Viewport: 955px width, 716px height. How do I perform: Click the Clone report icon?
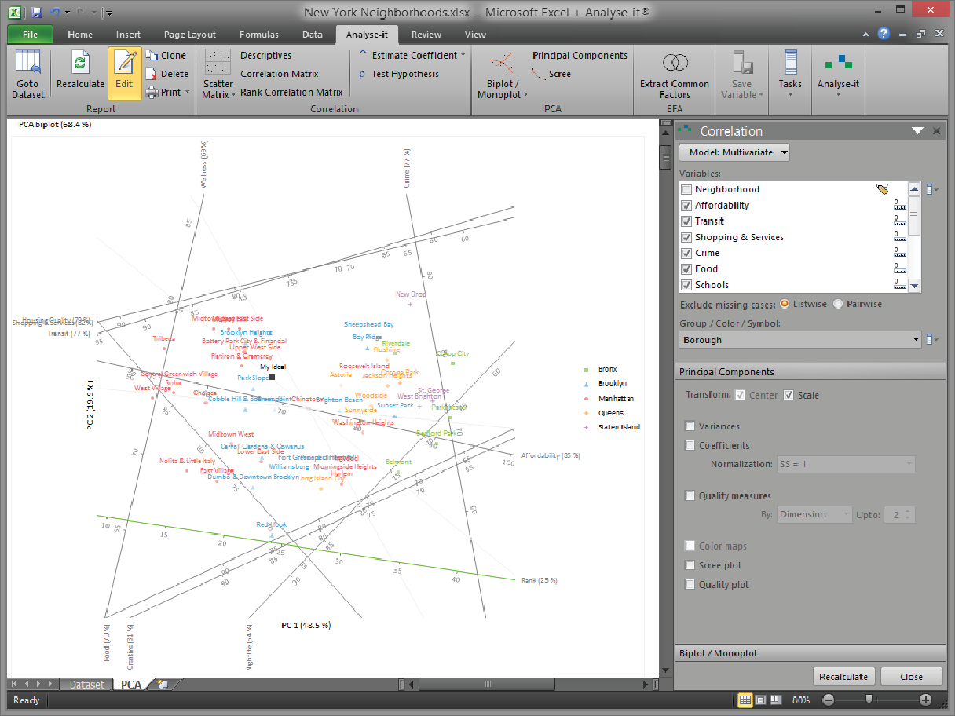[x=166, y=56]
